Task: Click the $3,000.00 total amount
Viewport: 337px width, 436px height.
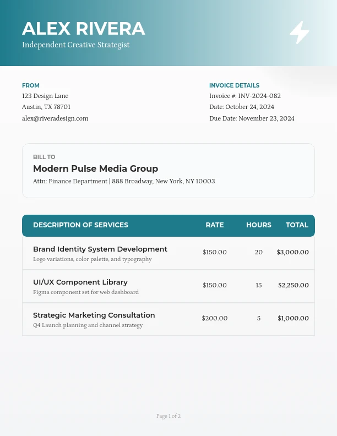Action: coord(292,252)
